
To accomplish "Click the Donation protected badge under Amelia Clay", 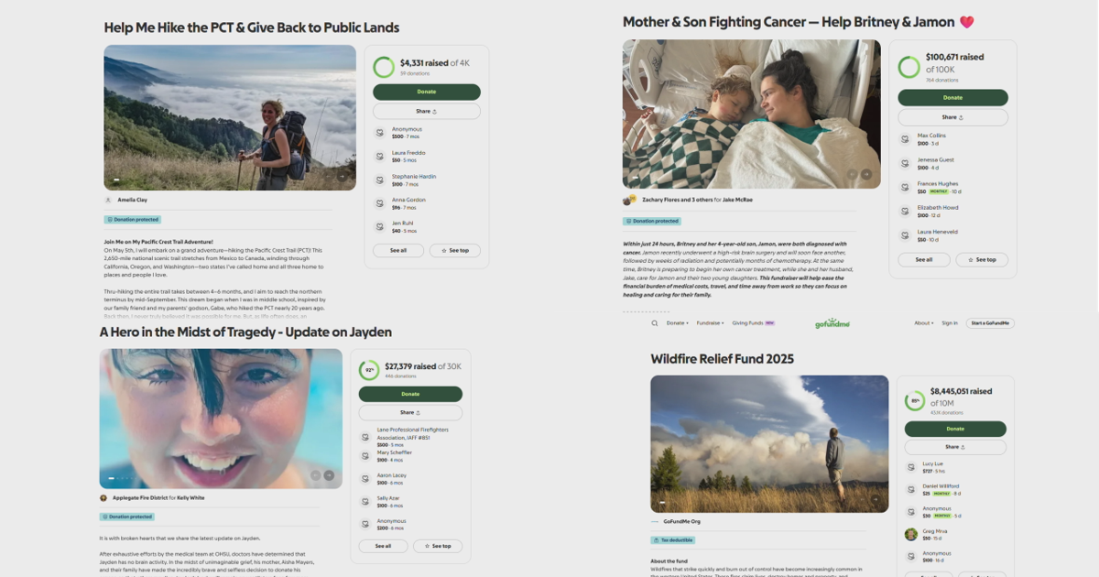I will click(x=133, y=220).
